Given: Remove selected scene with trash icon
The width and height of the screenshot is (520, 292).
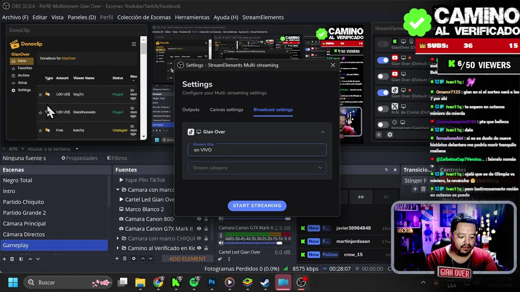Looking at the screenshot, I should 12,259.
